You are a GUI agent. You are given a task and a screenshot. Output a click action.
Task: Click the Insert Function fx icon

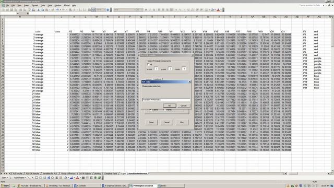click(28, 14)
